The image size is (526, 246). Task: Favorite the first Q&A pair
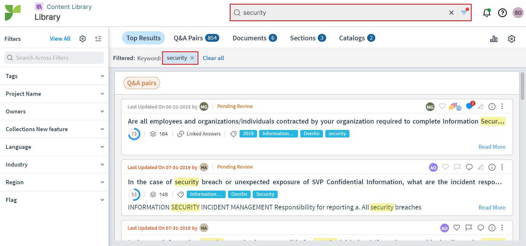pyautogui.click(x=442, y=106)
